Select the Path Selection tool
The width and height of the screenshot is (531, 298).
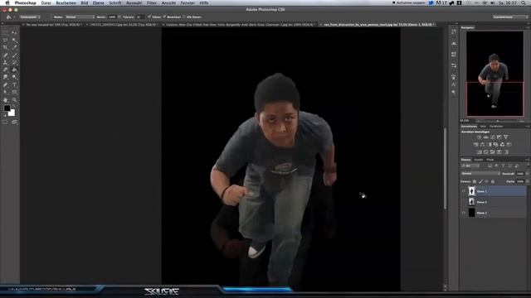point(6,92)
